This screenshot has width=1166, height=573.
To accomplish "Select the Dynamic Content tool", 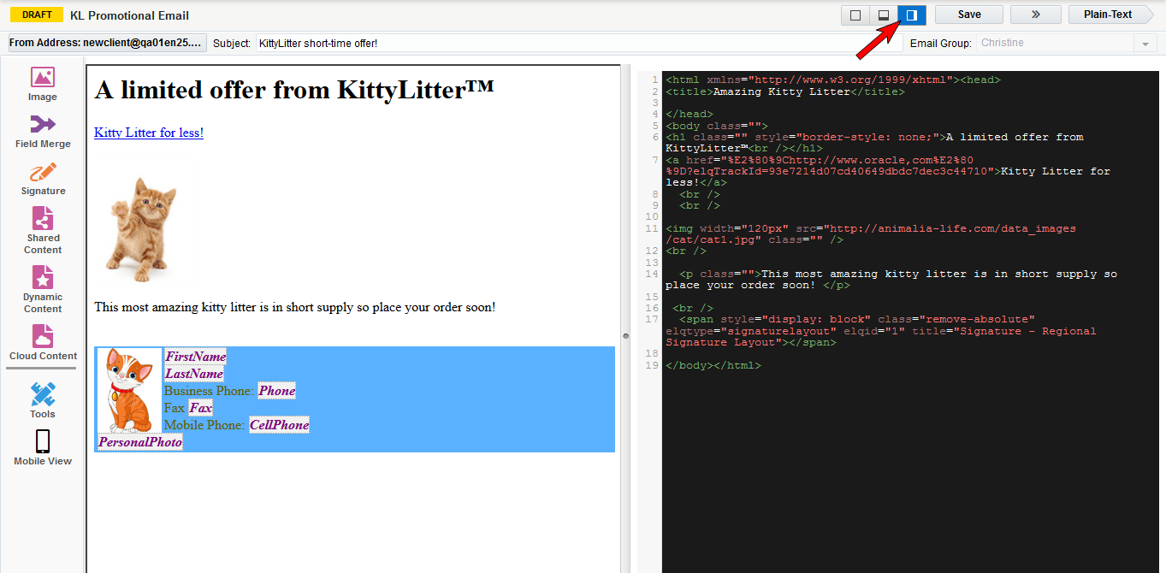I will [43, 289].
